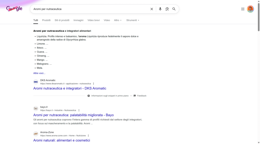
Task: Open the Google account profile avatar
Action: [250, 9]
